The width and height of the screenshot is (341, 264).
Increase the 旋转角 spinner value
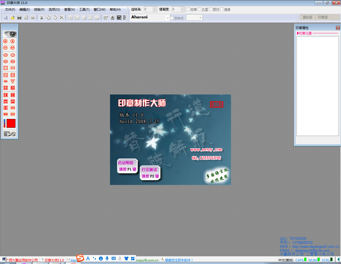click(x=155, y=8)
